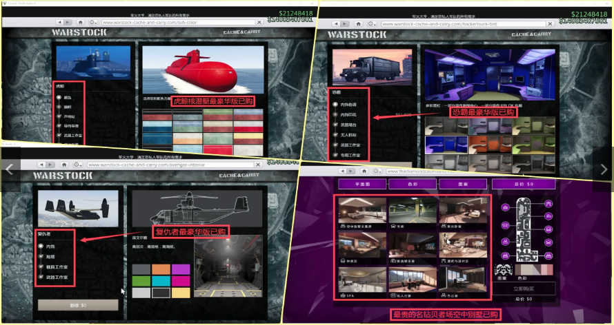Toggle 声呐站 checkbox for the submarine
The height and width of the screenshot is (325, 614).
pyautogui.click(x=59, y=116)
